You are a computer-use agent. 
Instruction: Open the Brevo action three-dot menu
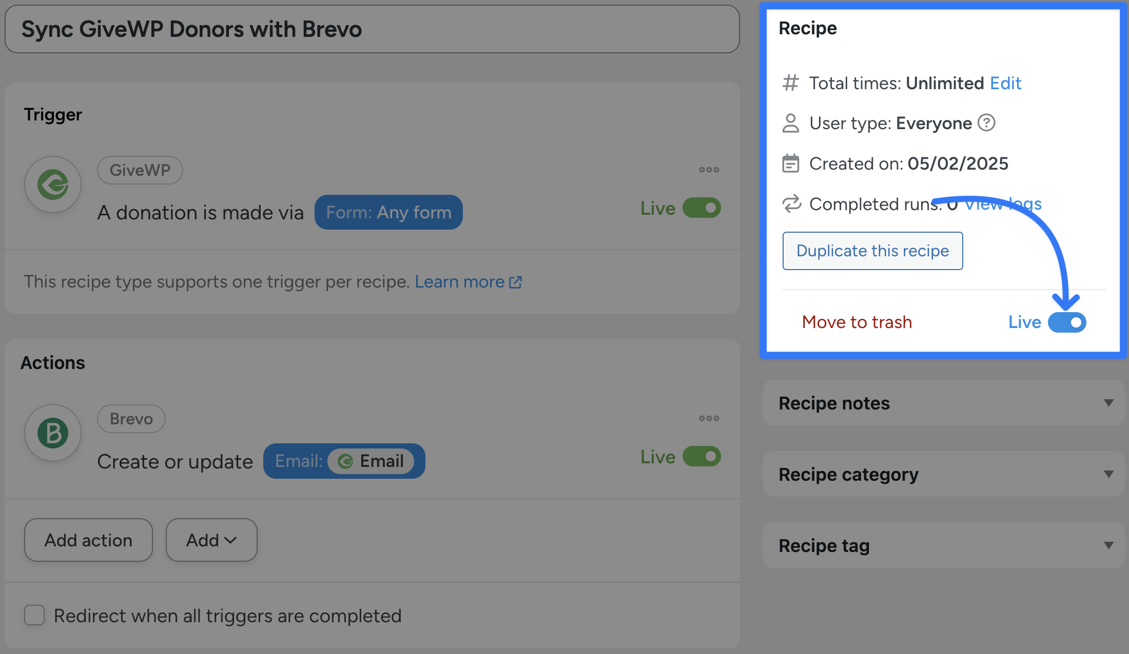pos(709,418)
